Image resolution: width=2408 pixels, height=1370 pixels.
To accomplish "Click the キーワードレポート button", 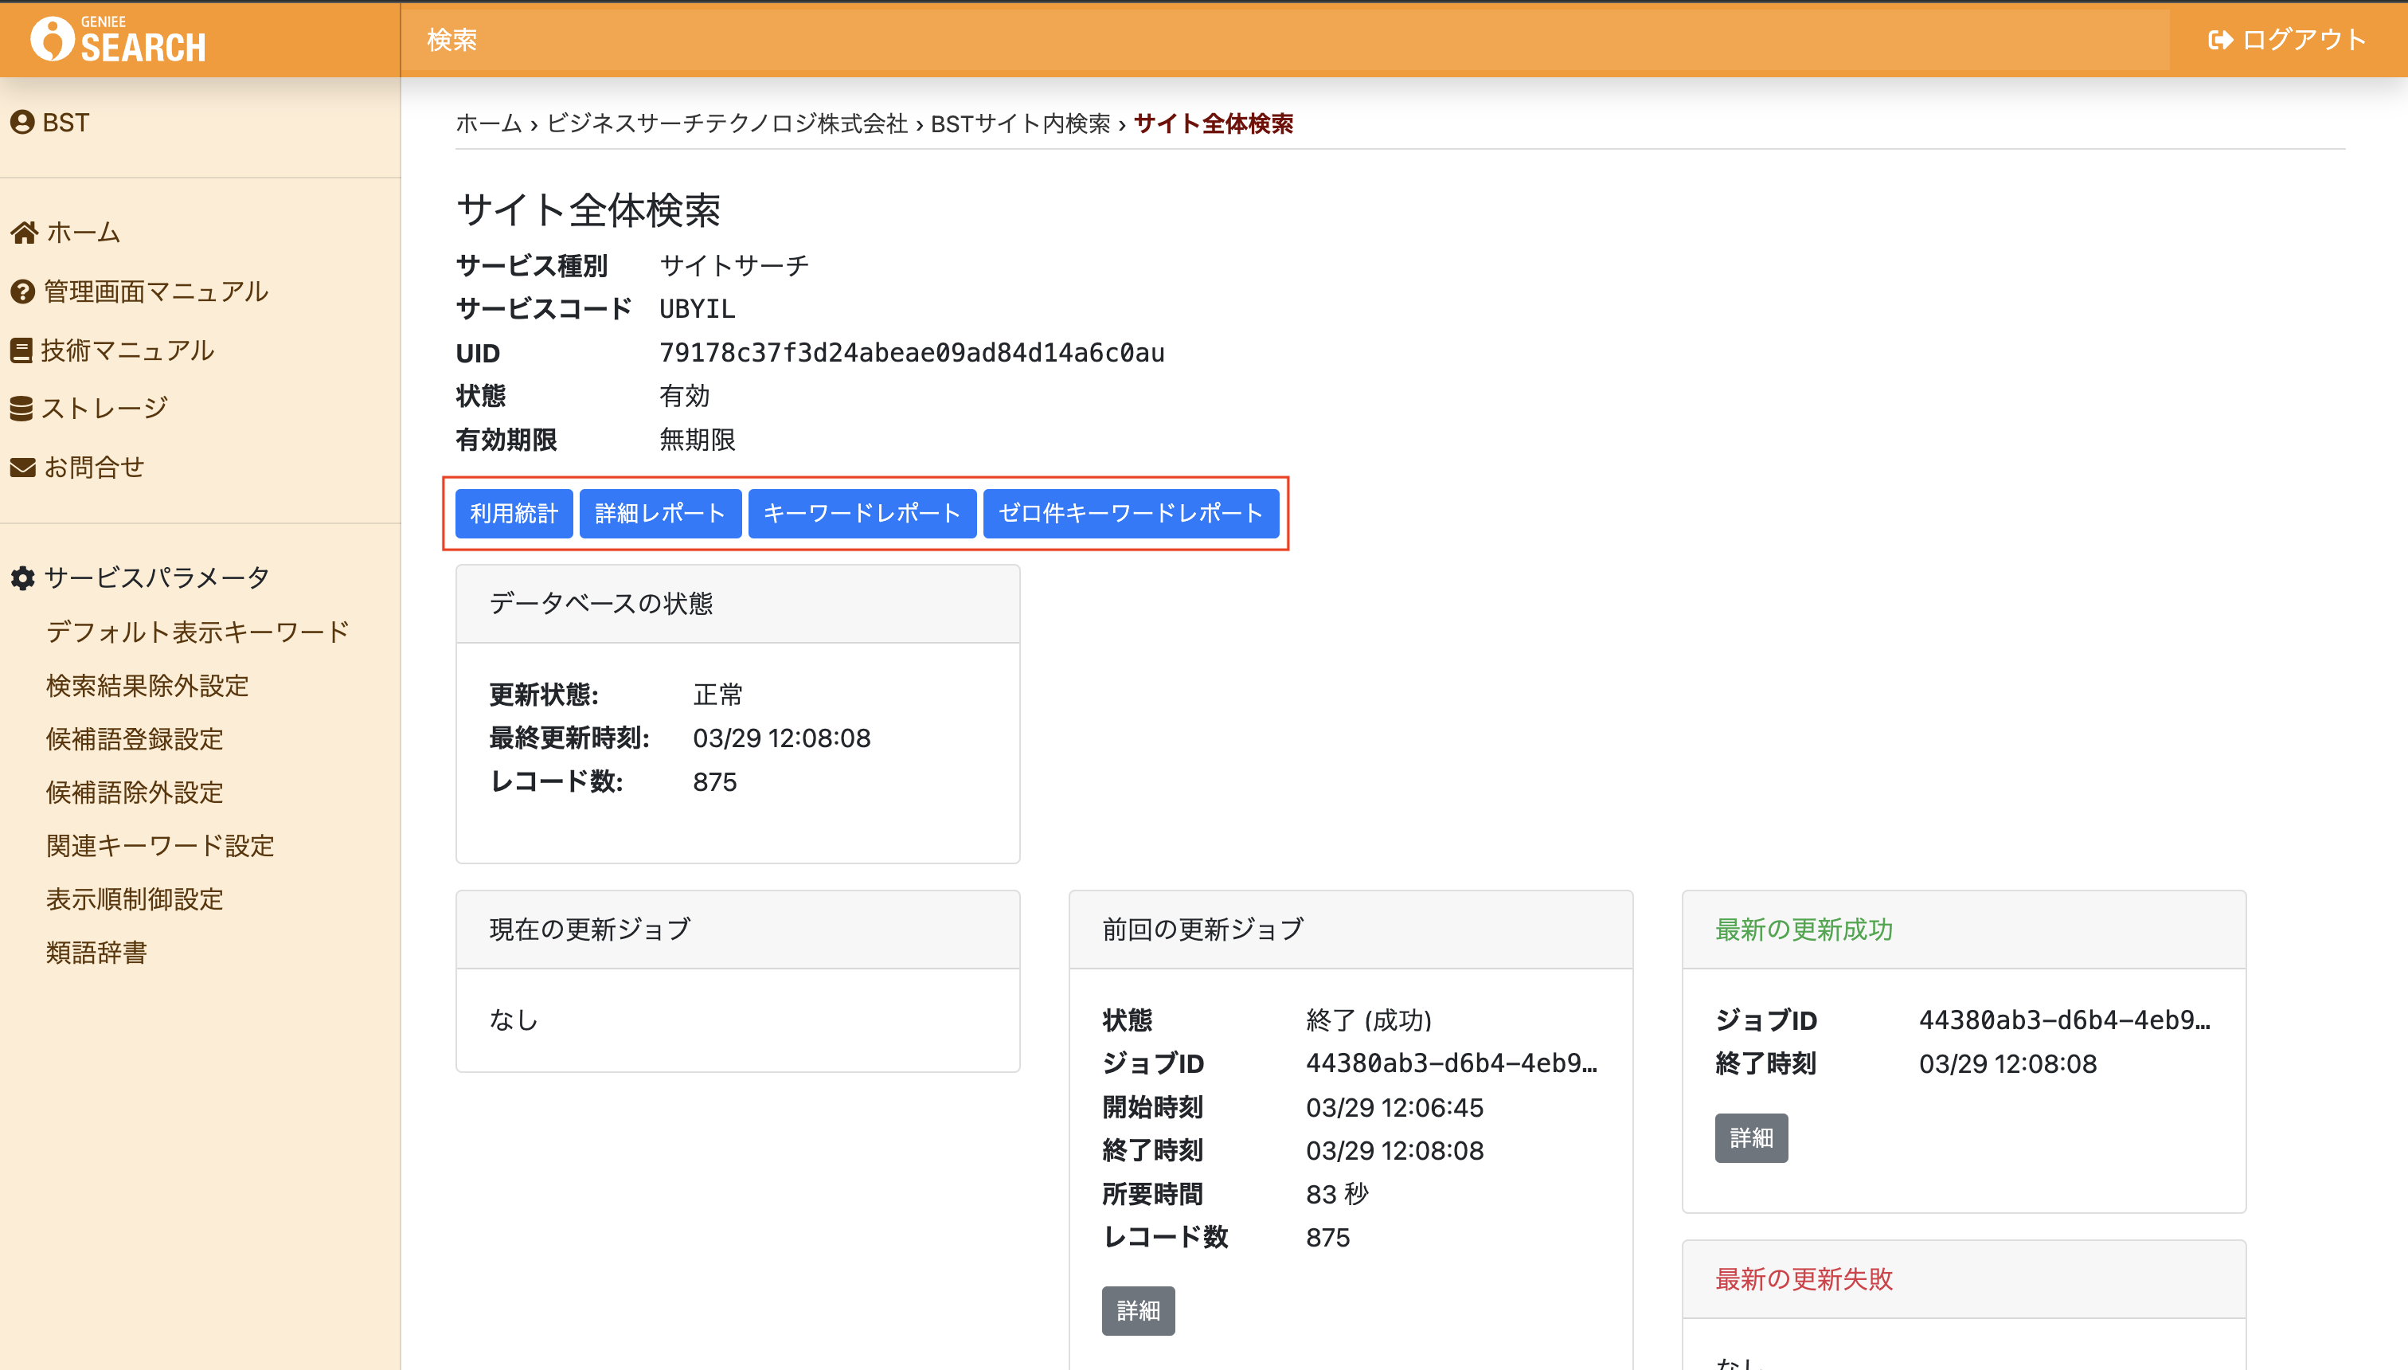I will pyautogui.click(x=862, y=514).
